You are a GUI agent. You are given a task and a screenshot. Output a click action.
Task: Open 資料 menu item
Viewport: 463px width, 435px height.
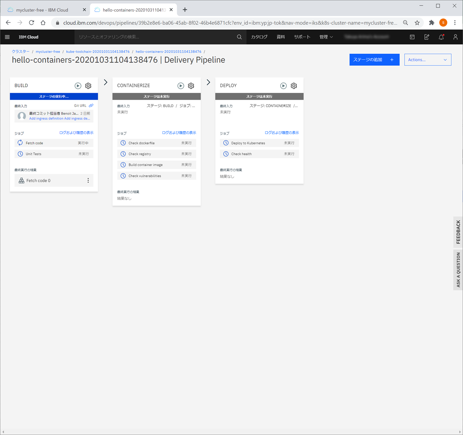[281, 37]
